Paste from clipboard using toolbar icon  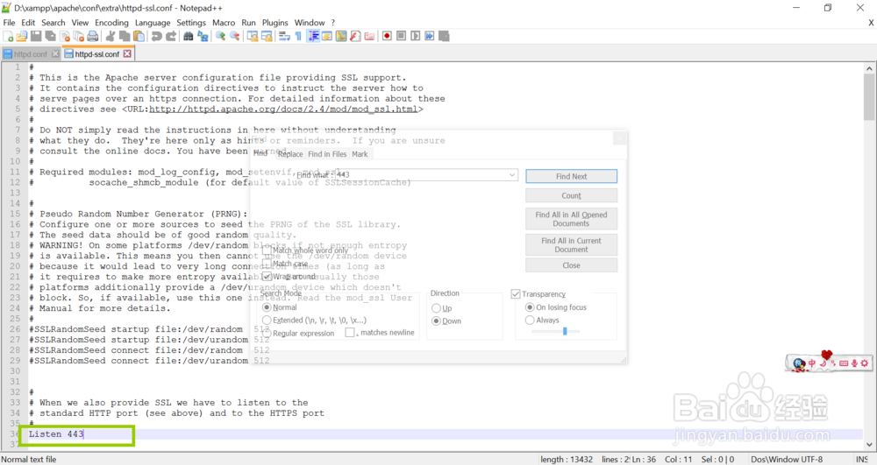click(139, 36)
